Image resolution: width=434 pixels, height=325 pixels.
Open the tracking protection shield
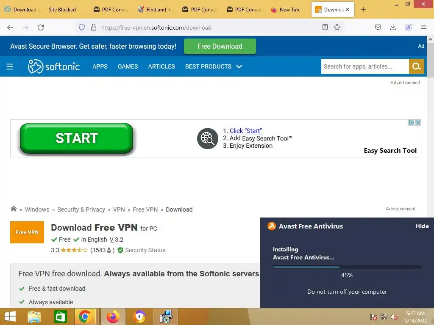click(82, 27)
